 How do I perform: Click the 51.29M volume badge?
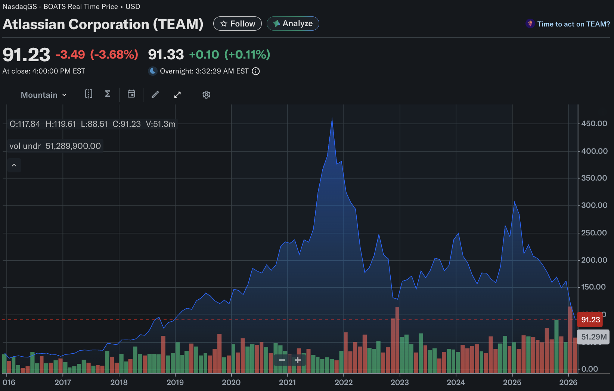(x=594, y=337)
